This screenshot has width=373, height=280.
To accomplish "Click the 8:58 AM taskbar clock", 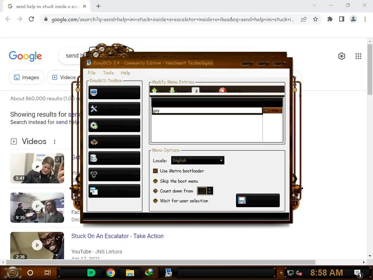I will tap(326, 273).
